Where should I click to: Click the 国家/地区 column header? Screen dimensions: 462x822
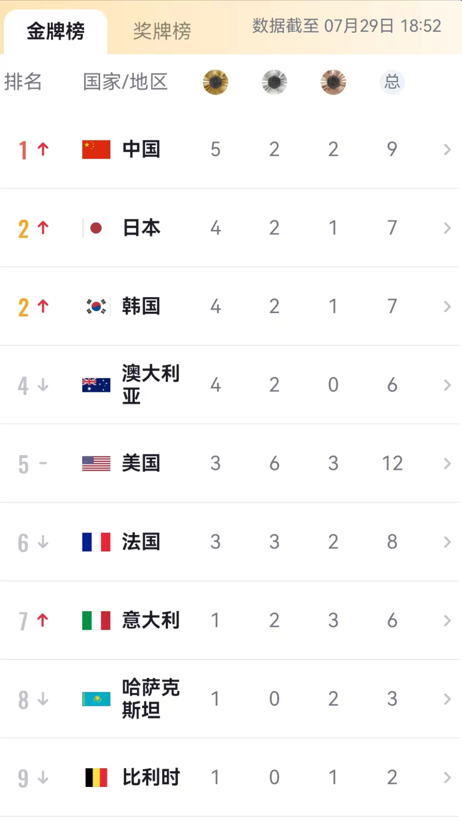pos(125,82)
